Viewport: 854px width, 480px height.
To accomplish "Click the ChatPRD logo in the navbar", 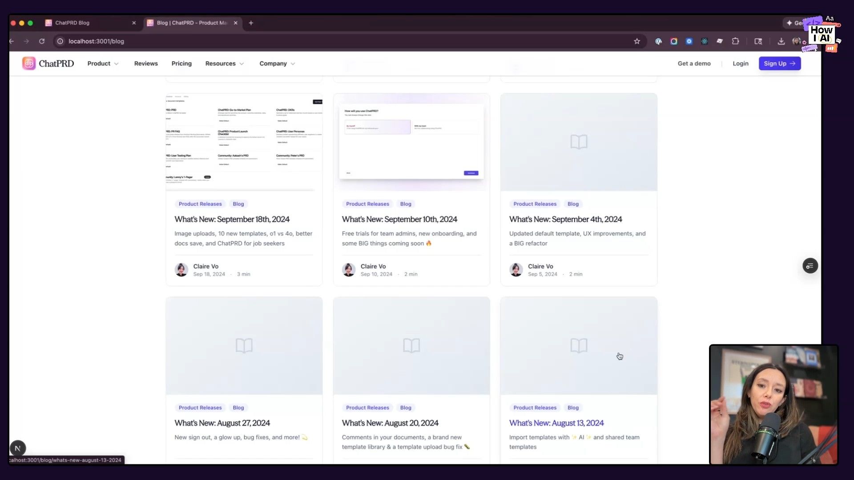I will pyautogui.click(x=48, y=64).
